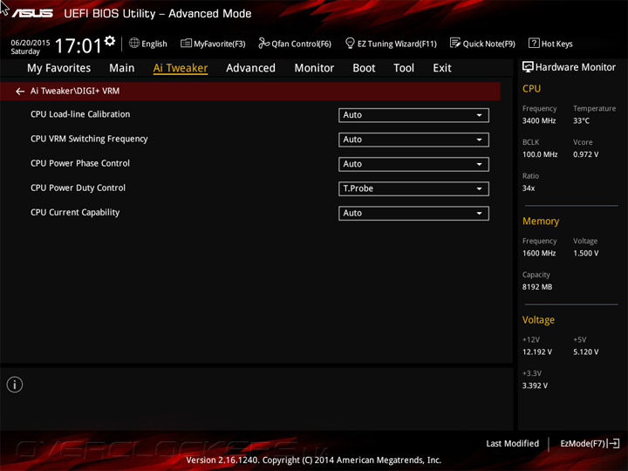Click the Vcore value 0.972 V
The width and height of the screenshot is (628, 471).
point(585,154)
